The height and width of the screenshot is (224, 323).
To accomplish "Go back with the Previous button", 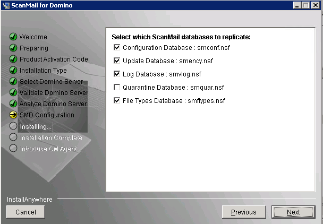I will [243, 212].
